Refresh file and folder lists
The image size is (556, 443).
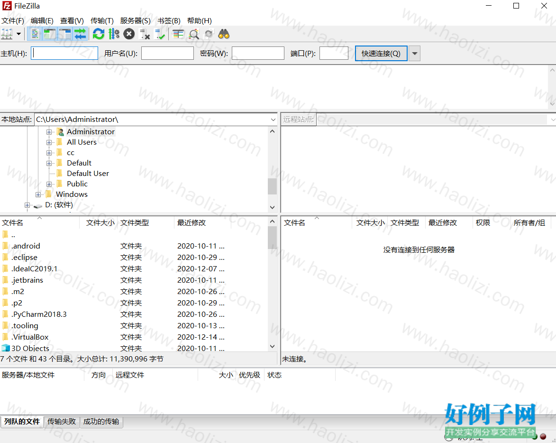[x=99, y=34]
